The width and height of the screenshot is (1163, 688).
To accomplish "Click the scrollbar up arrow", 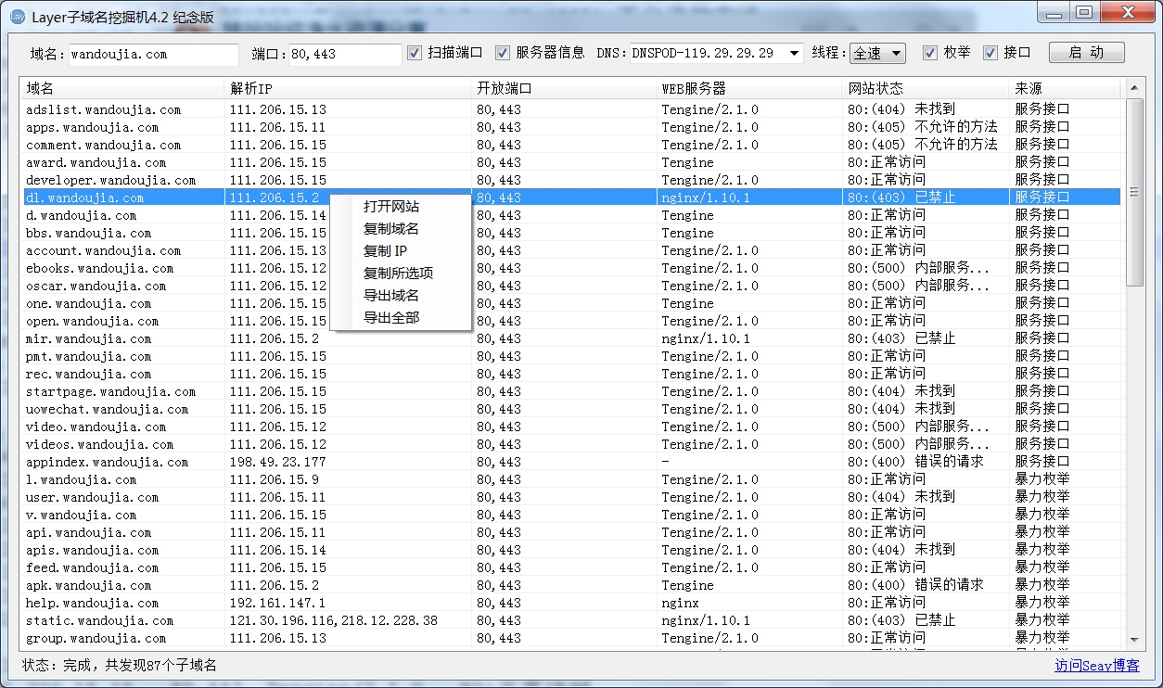I will pos(1135,88).
